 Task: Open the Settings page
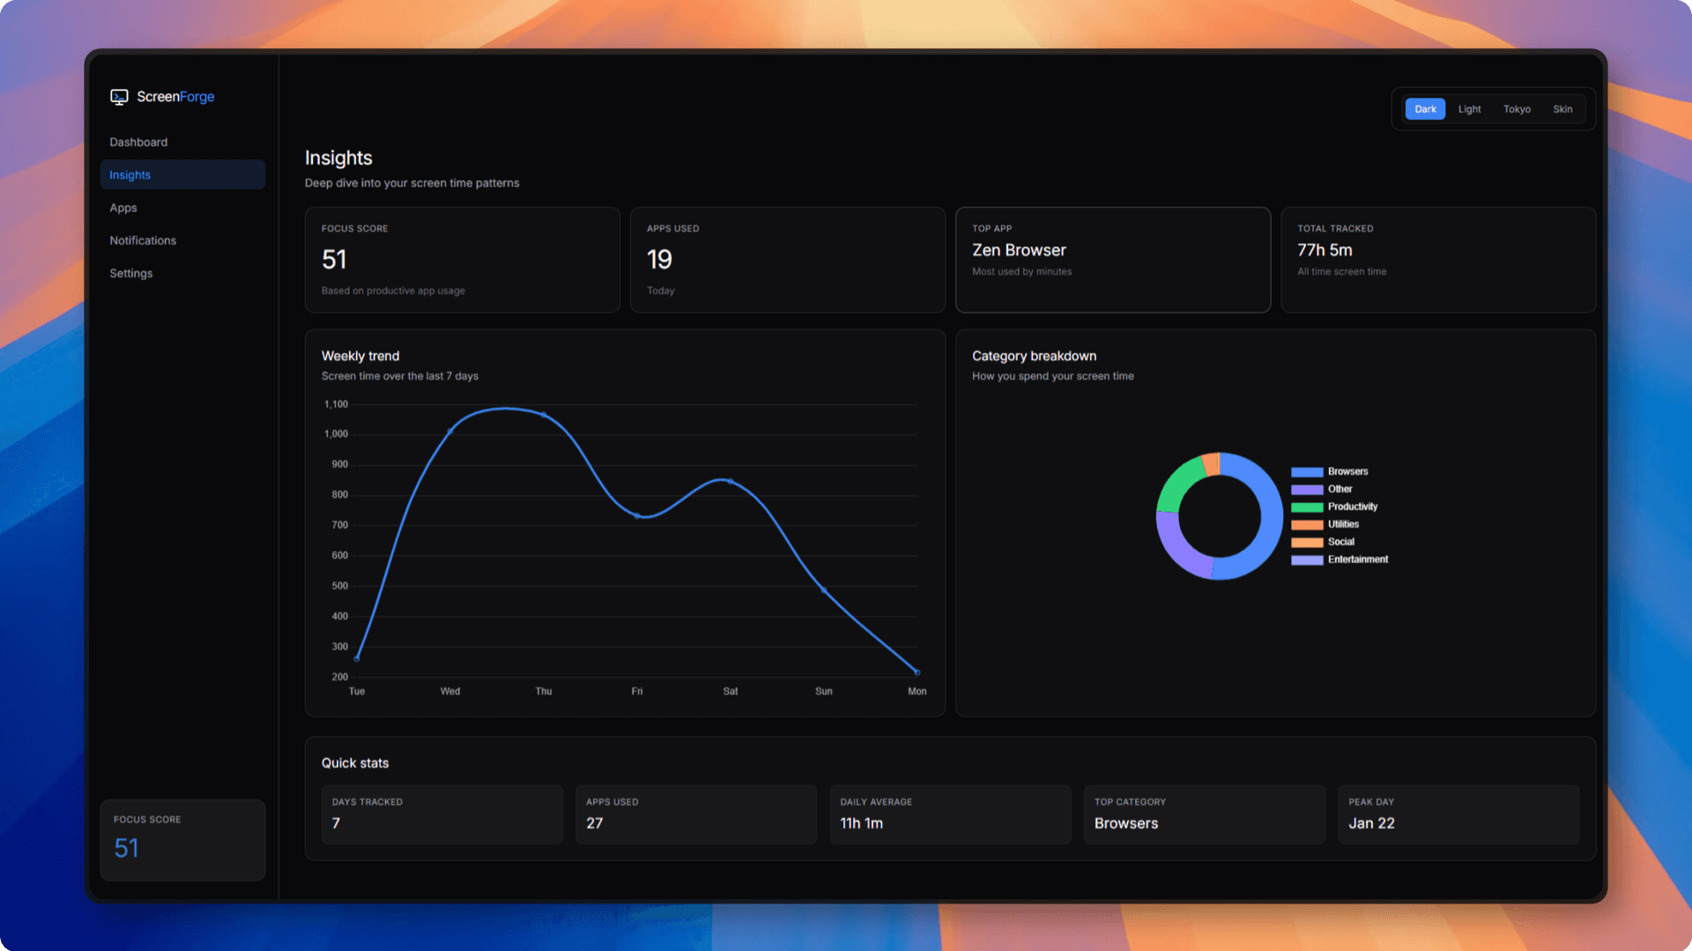click(131, 273)
